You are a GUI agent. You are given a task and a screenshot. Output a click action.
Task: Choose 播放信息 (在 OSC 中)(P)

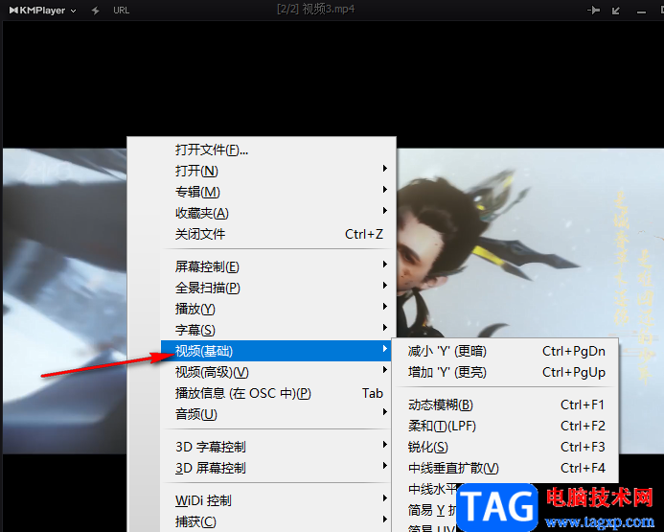coord(278,394)
